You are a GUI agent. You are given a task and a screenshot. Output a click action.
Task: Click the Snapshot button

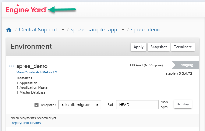pyautogui.click(x=159, y=47)
